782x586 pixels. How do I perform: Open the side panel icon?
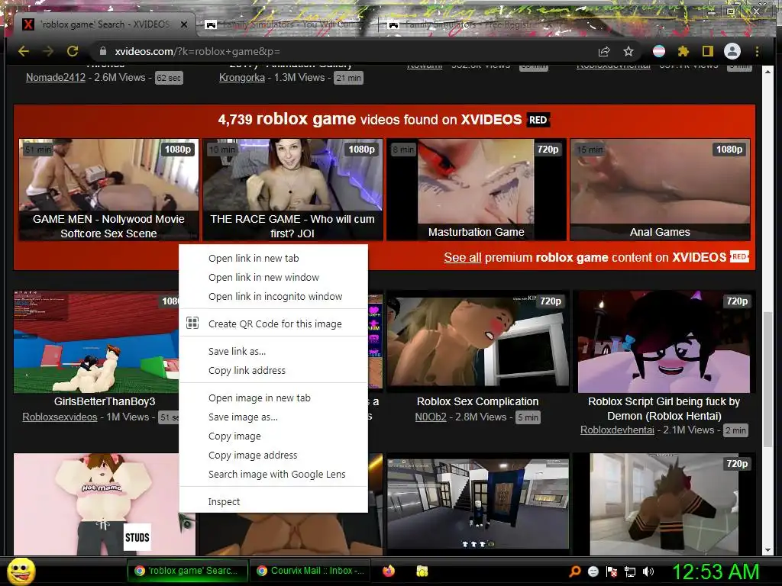click(x=707, y=51)
